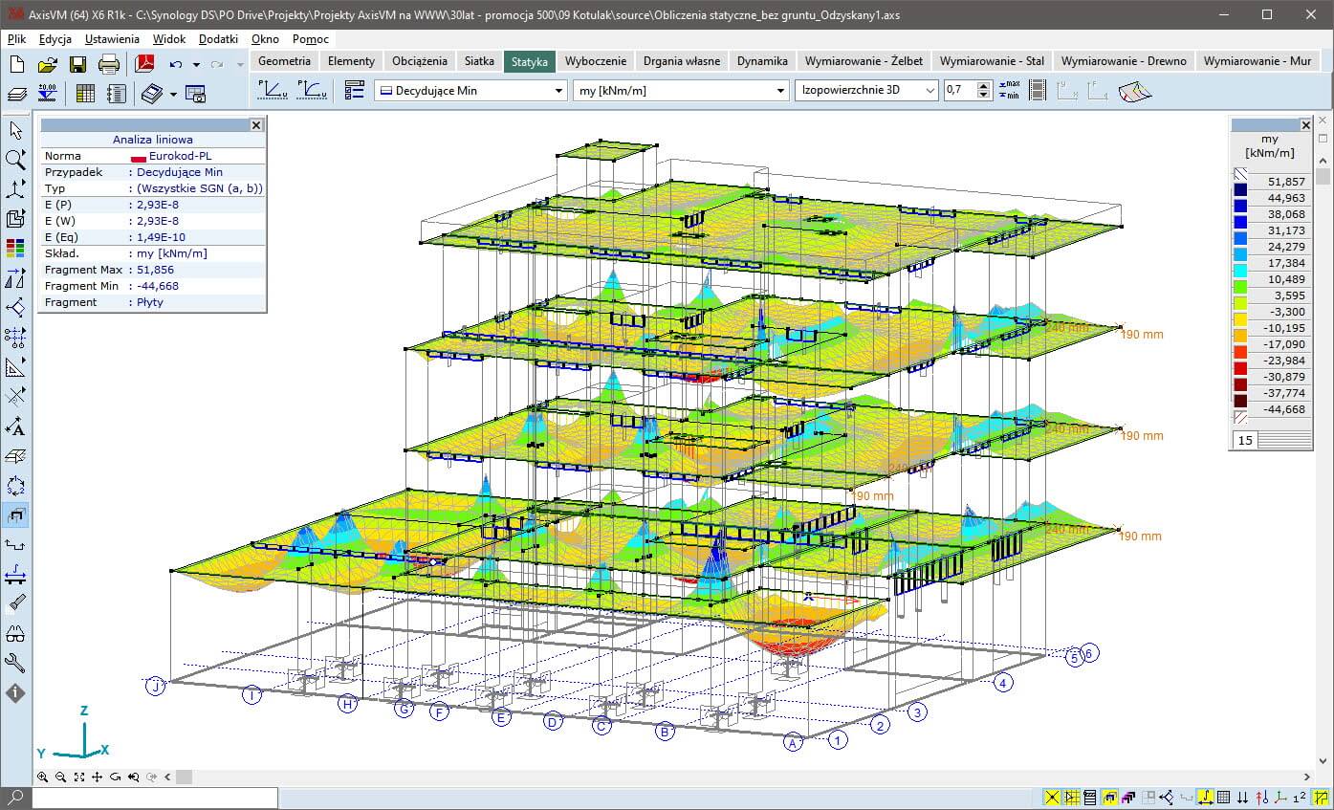Save the model with floppy disk icon
This screenshot has width=1334, height=810.
coord(77,64)
